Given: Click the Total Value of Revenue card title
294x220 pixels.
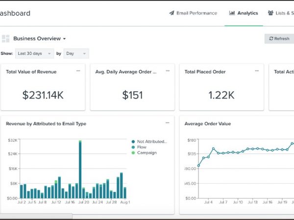Looking at the screenshot, I should (x=31, y=72).
